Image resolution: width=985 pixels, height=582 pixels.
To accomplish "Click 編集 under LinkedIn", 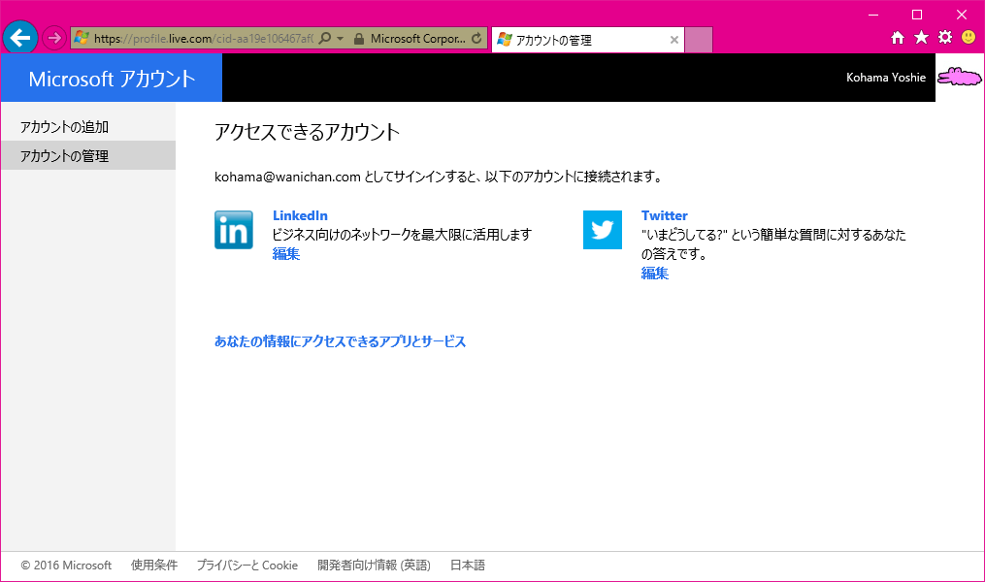I will 286,253.
